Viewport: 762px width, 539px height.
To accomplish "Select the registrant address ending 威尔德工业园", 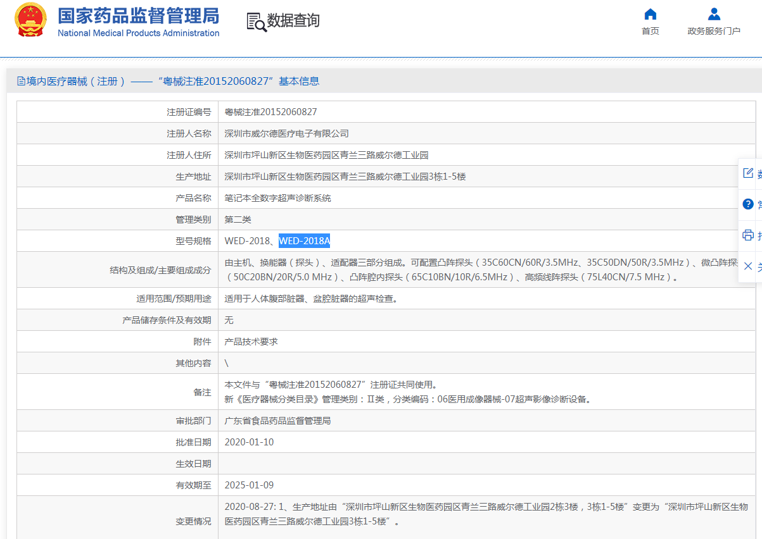I will (x=326, y=155).
